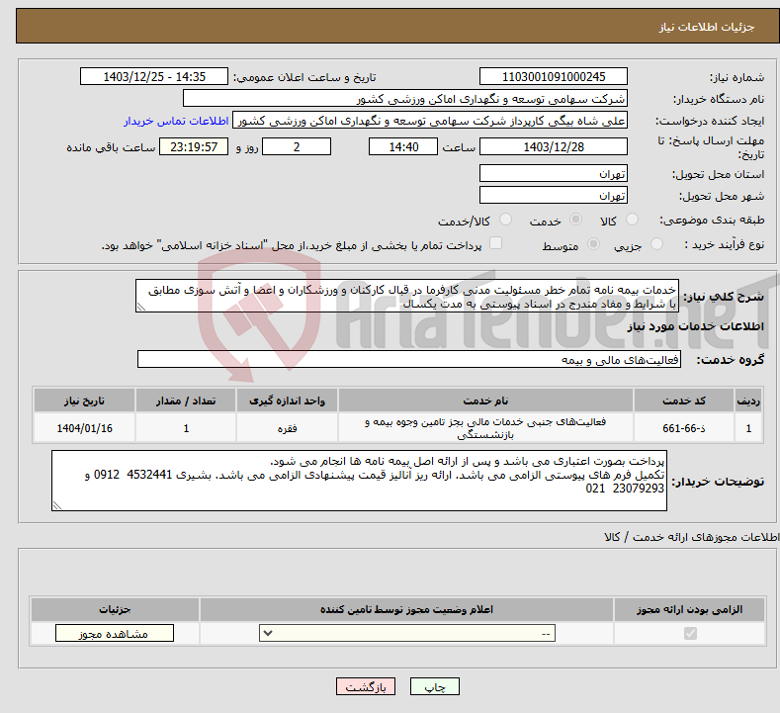Click the announcement date field 1403/12/25 - 14:35

click(153, 76)
